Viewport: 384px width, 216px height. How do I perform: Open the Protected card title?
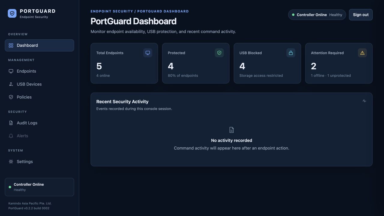pyautogui.click(x=176, y=53)
